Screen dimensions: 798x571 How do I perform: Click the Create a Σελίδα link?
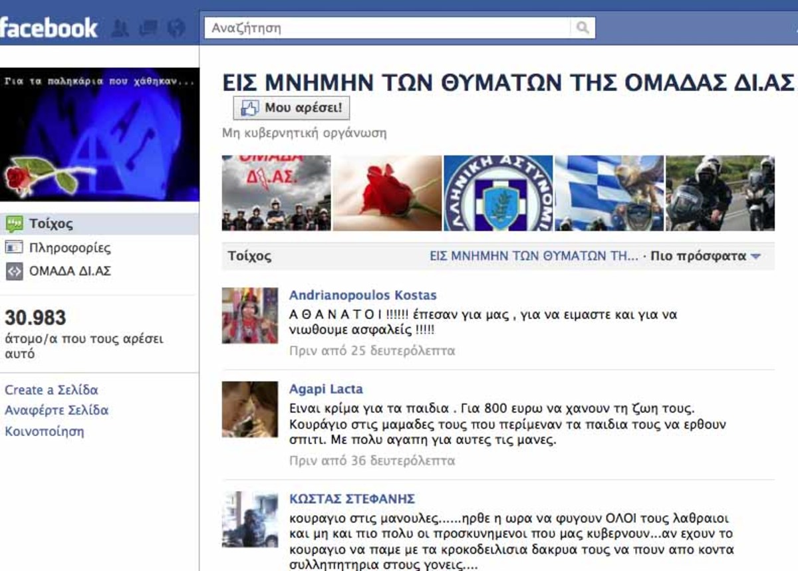51,390
